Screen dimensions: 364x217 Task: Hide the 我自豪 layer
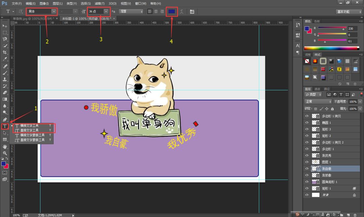click(307, 169)
